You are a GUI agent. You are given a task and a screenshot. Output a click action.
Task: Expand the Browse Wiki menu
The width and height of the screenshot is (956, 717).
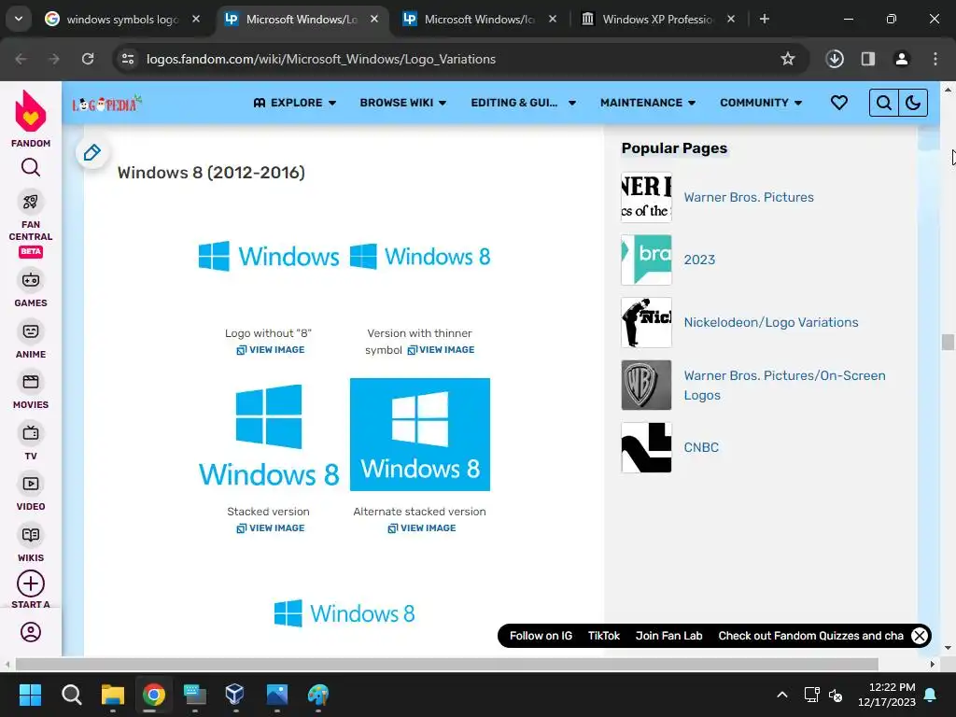click(403, 103)
